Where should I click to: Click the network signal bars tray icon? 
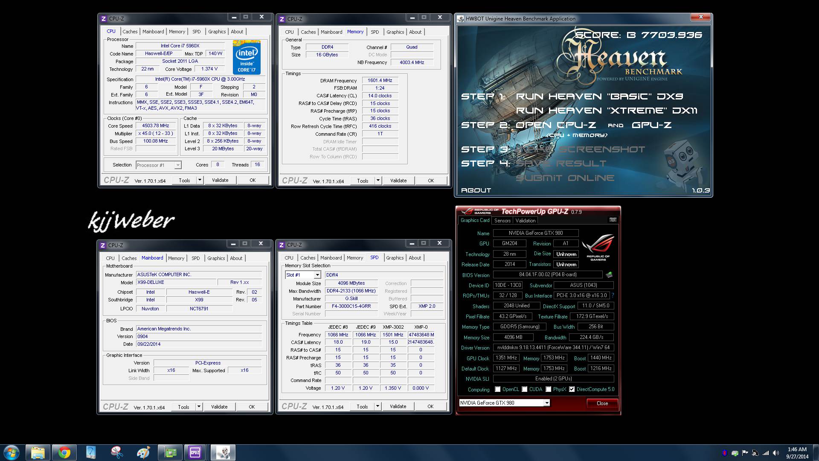pyautogui.click(x=766, y=453)
